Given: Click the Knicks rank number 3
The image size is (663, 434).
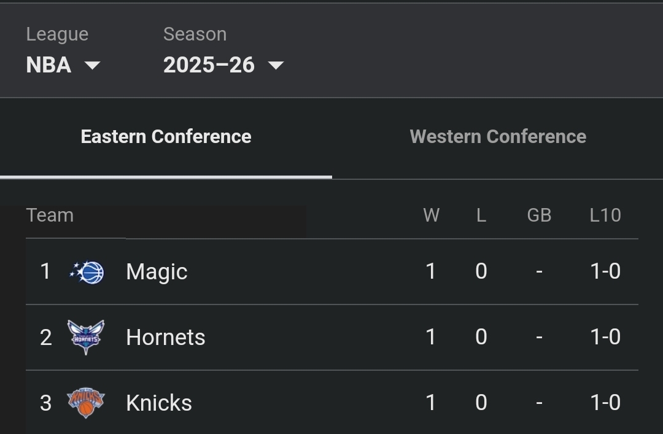Looking at the screenshot, I should click(x=45, y=403).
